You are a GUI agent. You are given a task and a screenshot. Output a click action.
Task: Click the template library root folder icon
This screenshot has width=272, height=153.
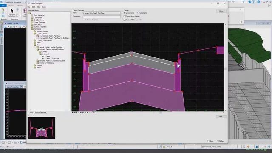[x=29, y=13]
